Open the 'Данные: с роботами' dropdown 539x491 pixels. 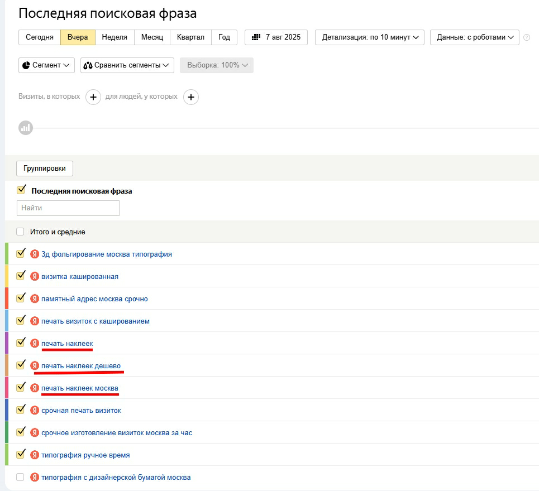(475, 37)
